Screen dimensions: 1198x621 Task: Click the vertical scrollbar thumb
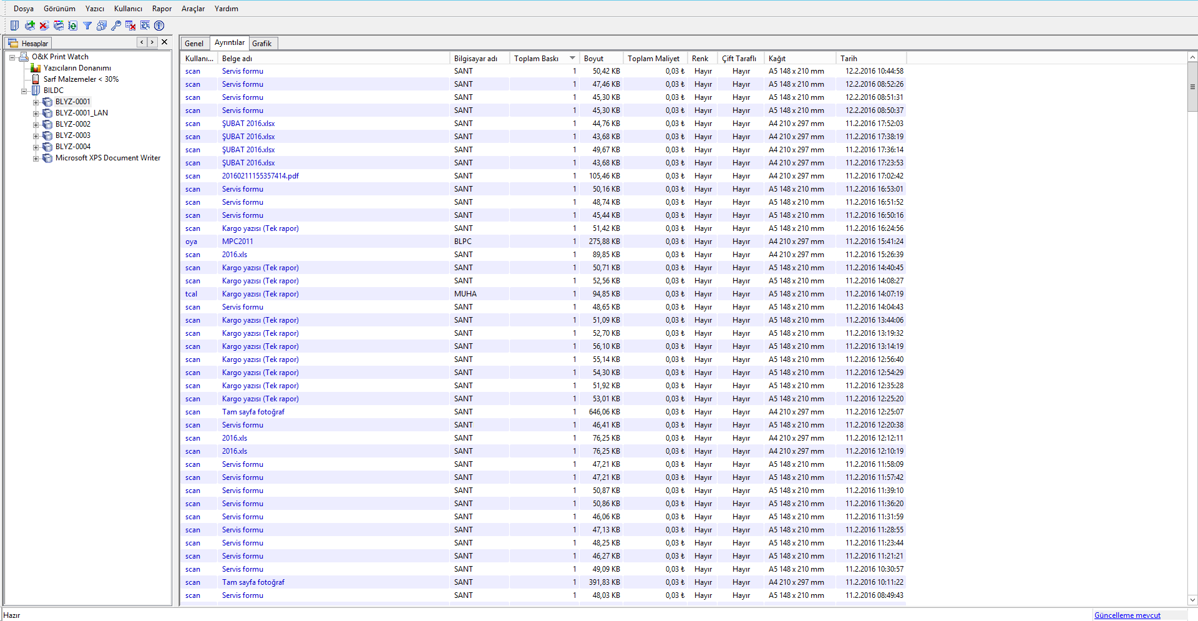(x=1192, y=87)
